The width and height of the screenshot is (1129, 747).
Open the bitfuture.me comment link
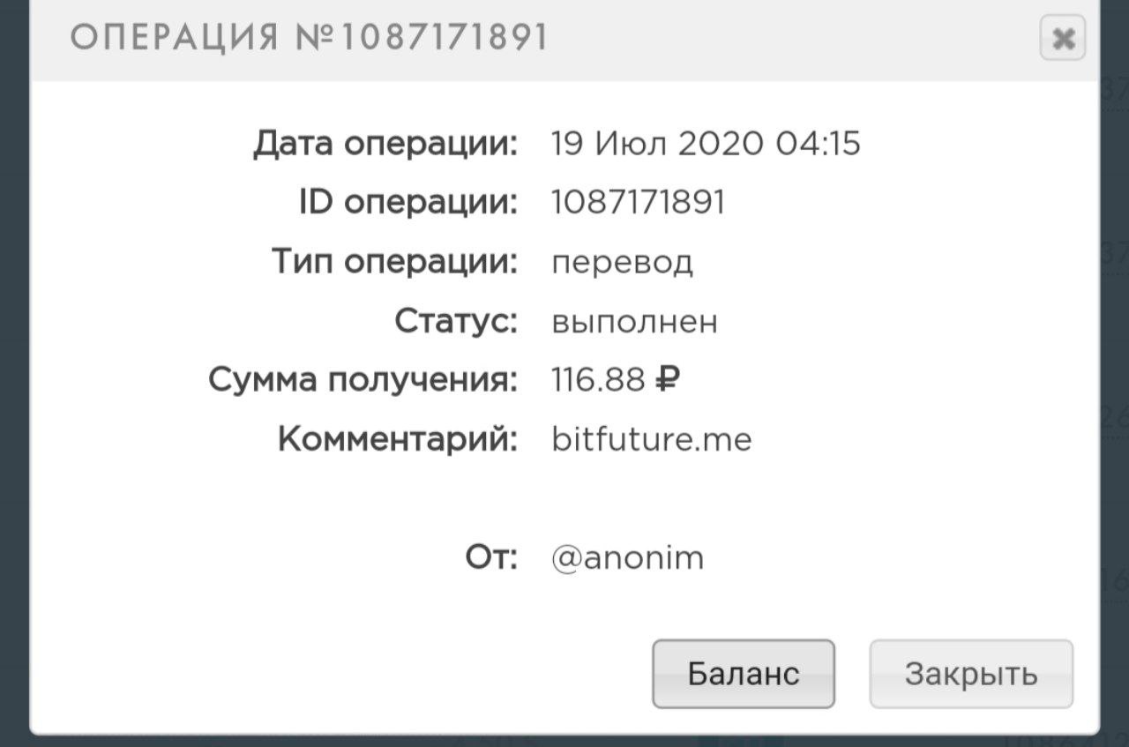[651, 439]
